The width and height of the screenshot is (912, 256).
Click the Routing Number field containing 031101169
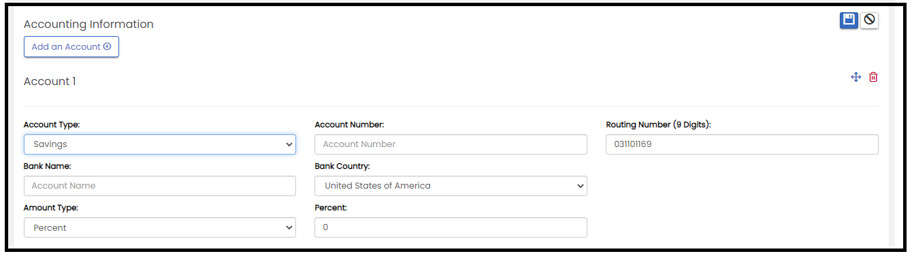(x=742, y=144)
